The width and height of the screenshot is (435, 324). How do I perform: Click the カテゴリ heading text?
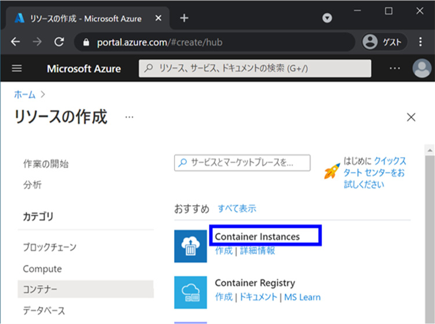38,216
